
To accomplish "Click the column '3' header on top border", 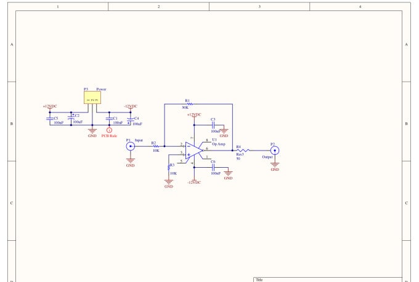I will click(259, 7).
